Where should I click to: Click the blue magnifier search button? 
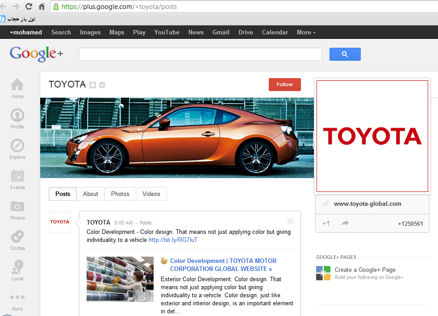coord(345,54)
